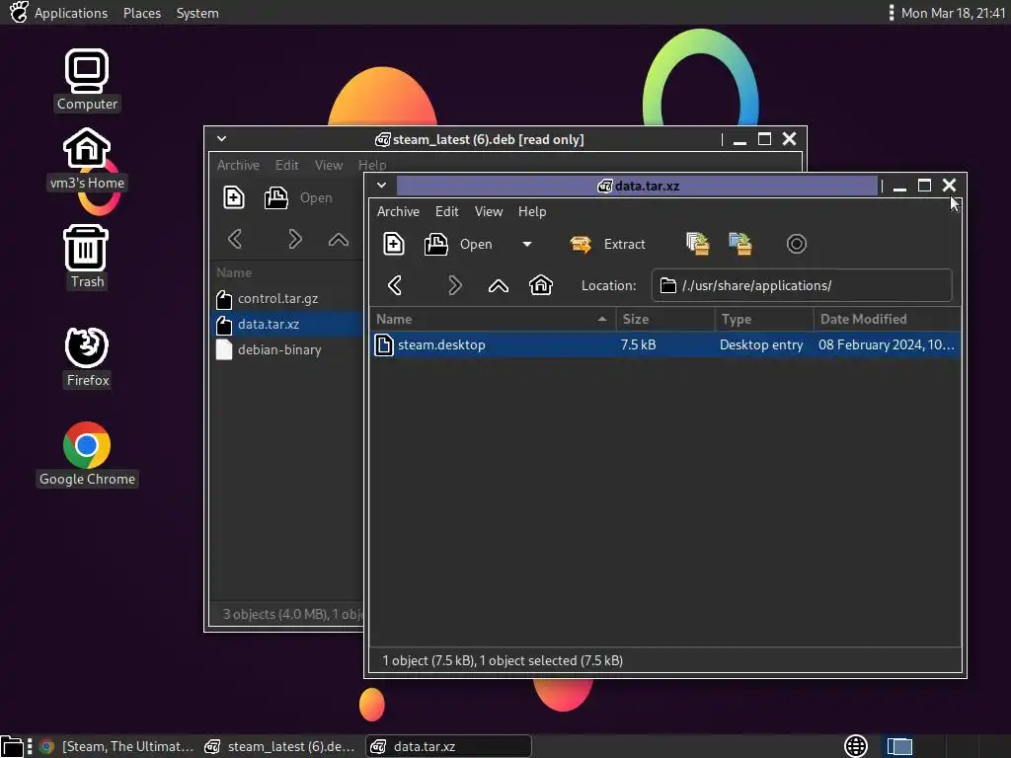Image resolution: width=1011 pixels, height=758 pixels.
Task: Click the Extract button in data.tar.xz toolbar
Action: click(608, 245)
